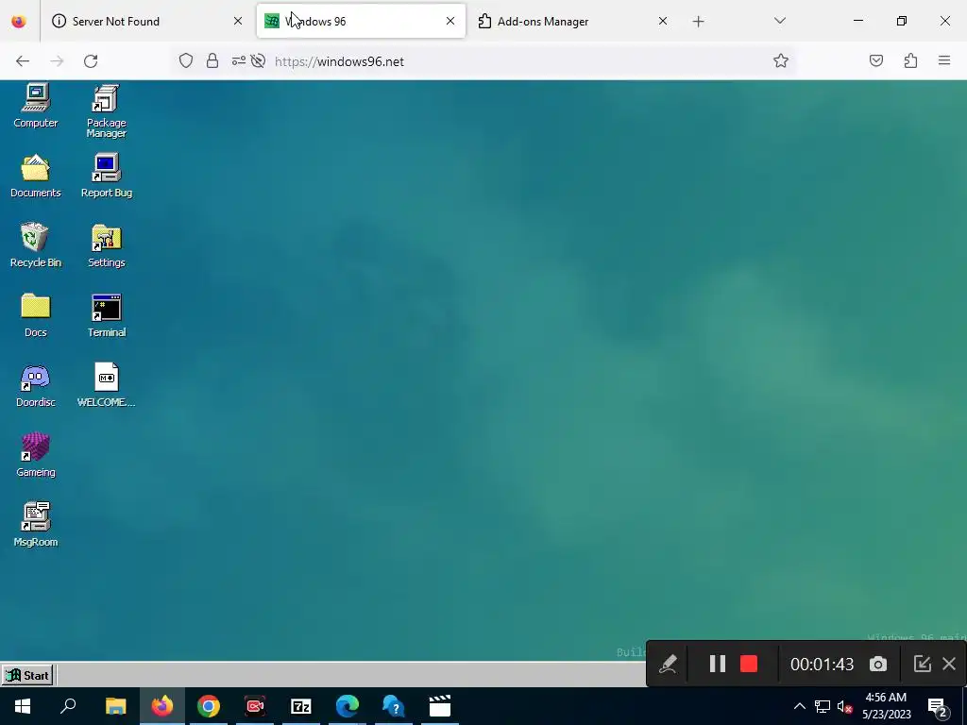967x725 pixels.
Task: Switch to the Server Not Found tab
Action: pyautogui.click(x=148, y=21)
